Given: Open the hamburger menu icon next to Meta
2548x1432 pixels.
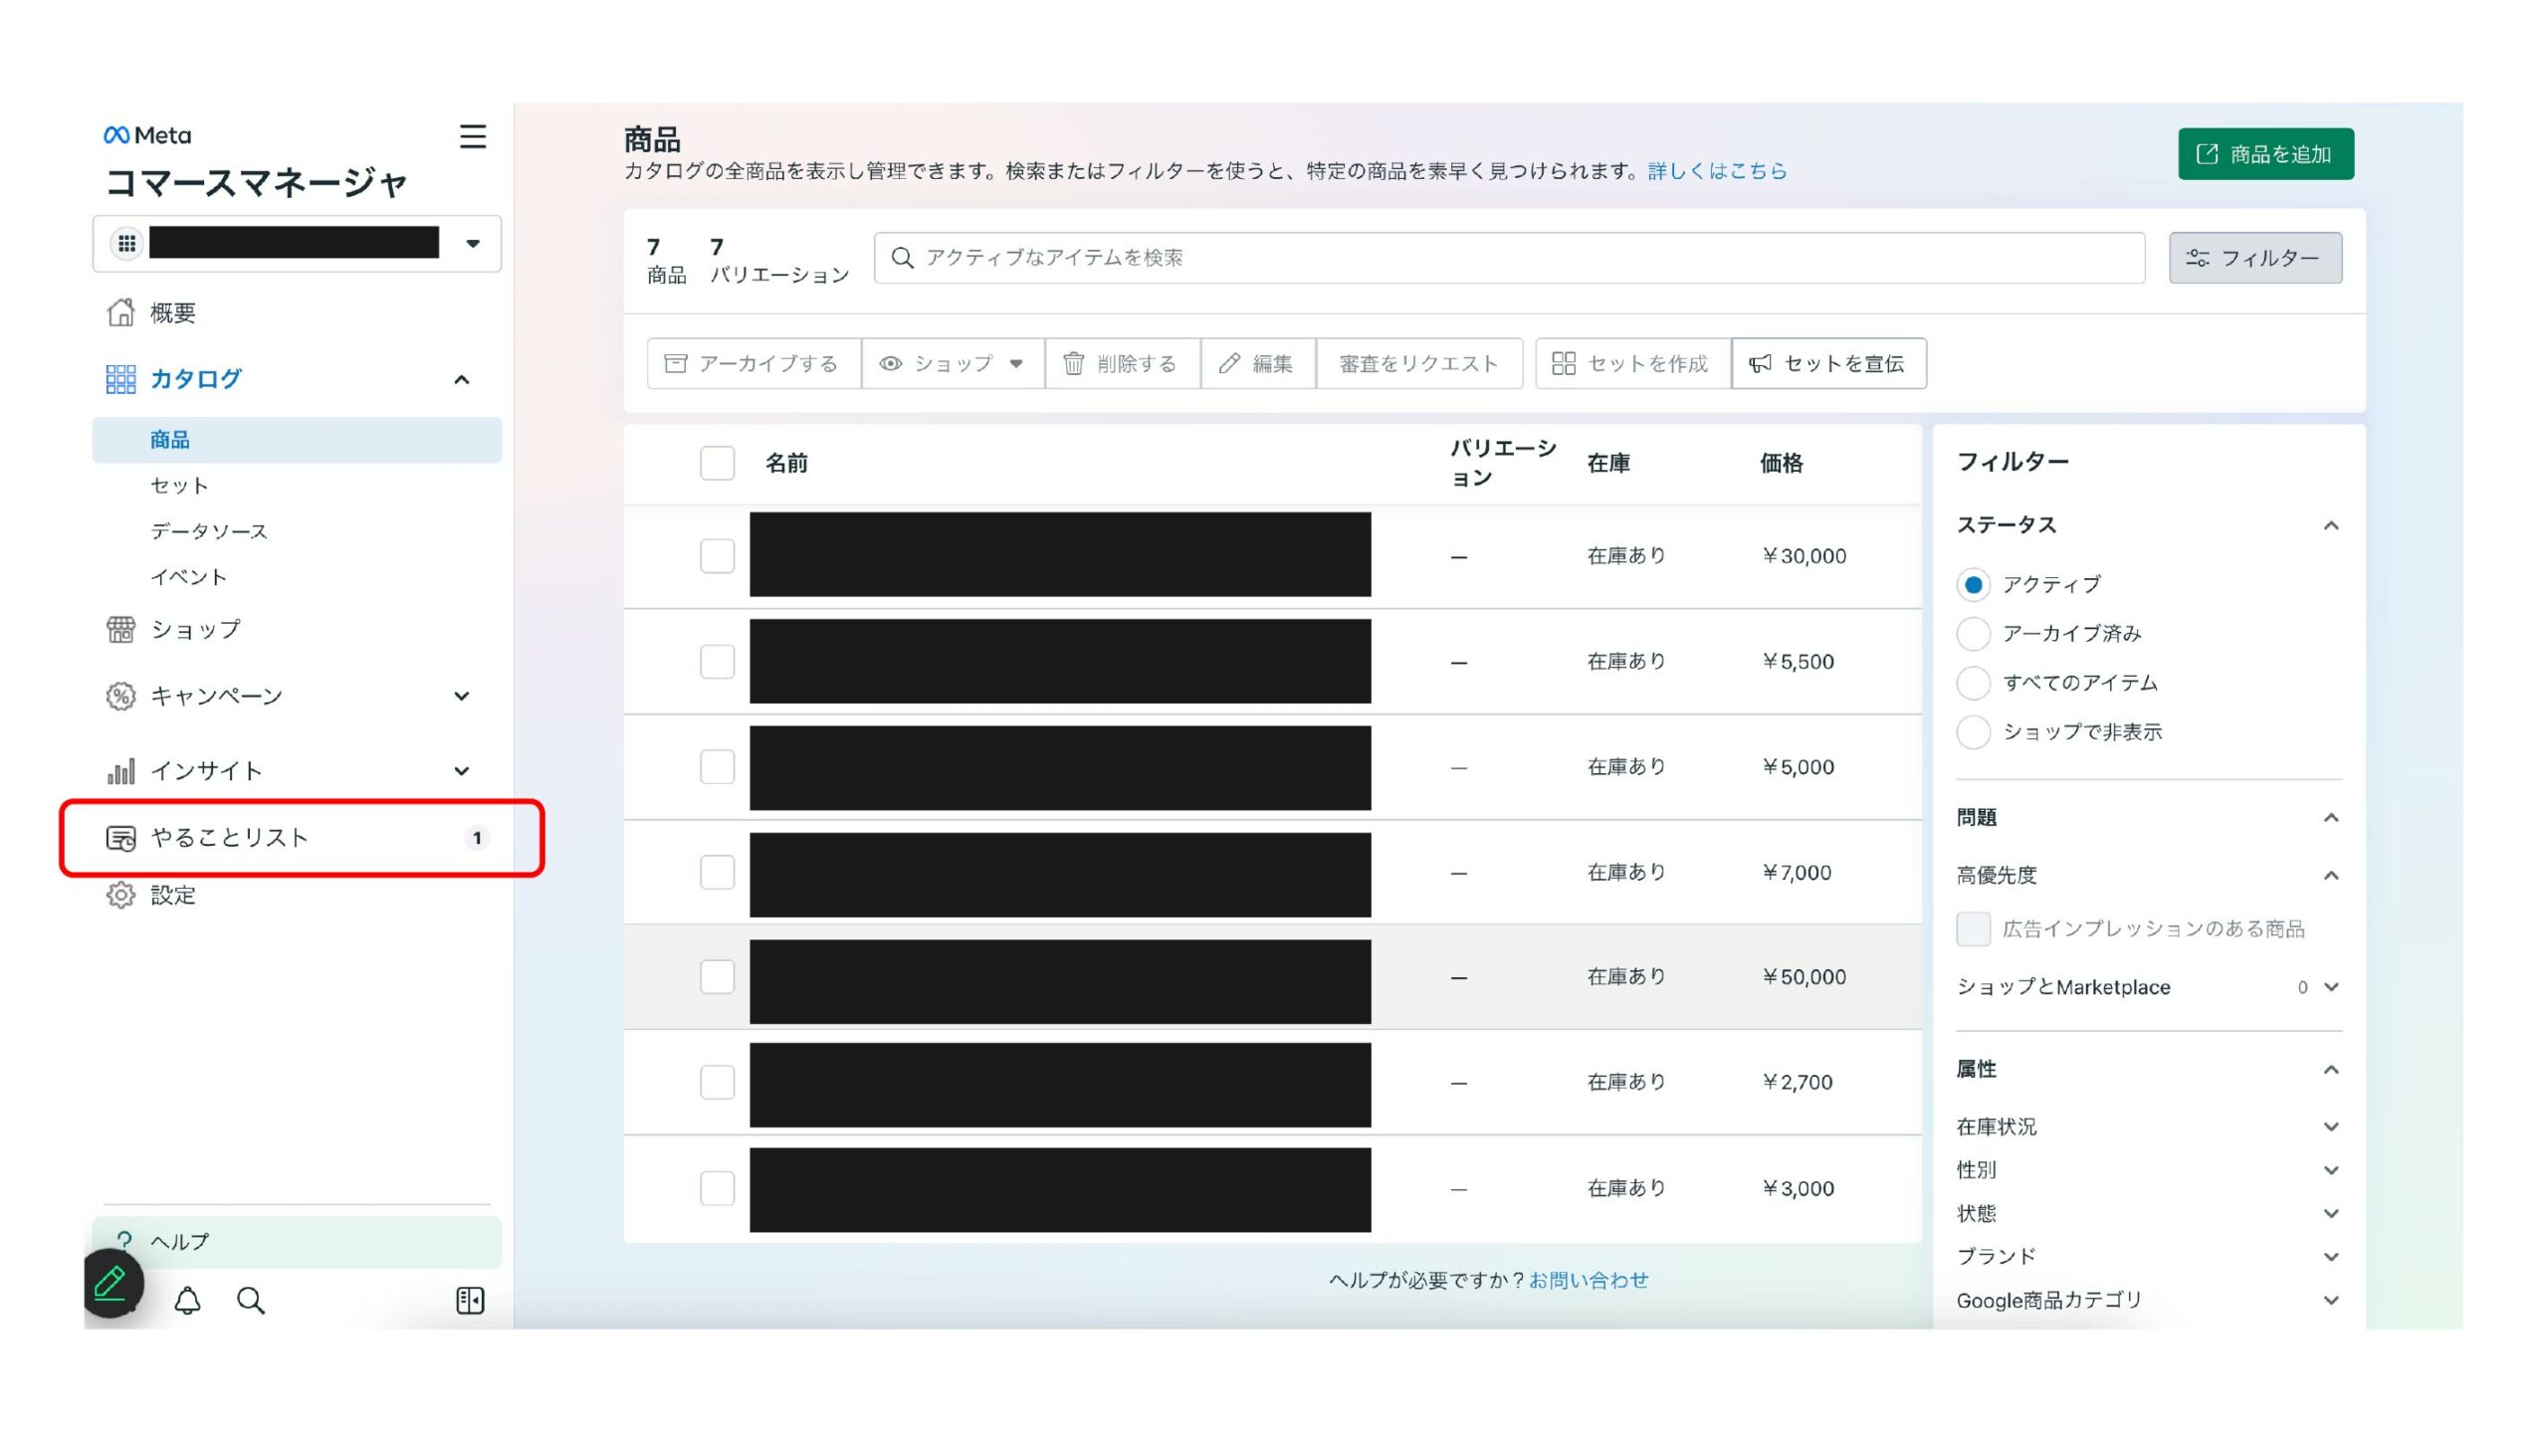Looking at the screenshot, I should [x=473, y=136].
